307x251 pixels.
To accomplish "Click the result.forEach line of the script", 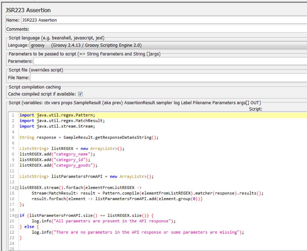I will tap(117, 199).
